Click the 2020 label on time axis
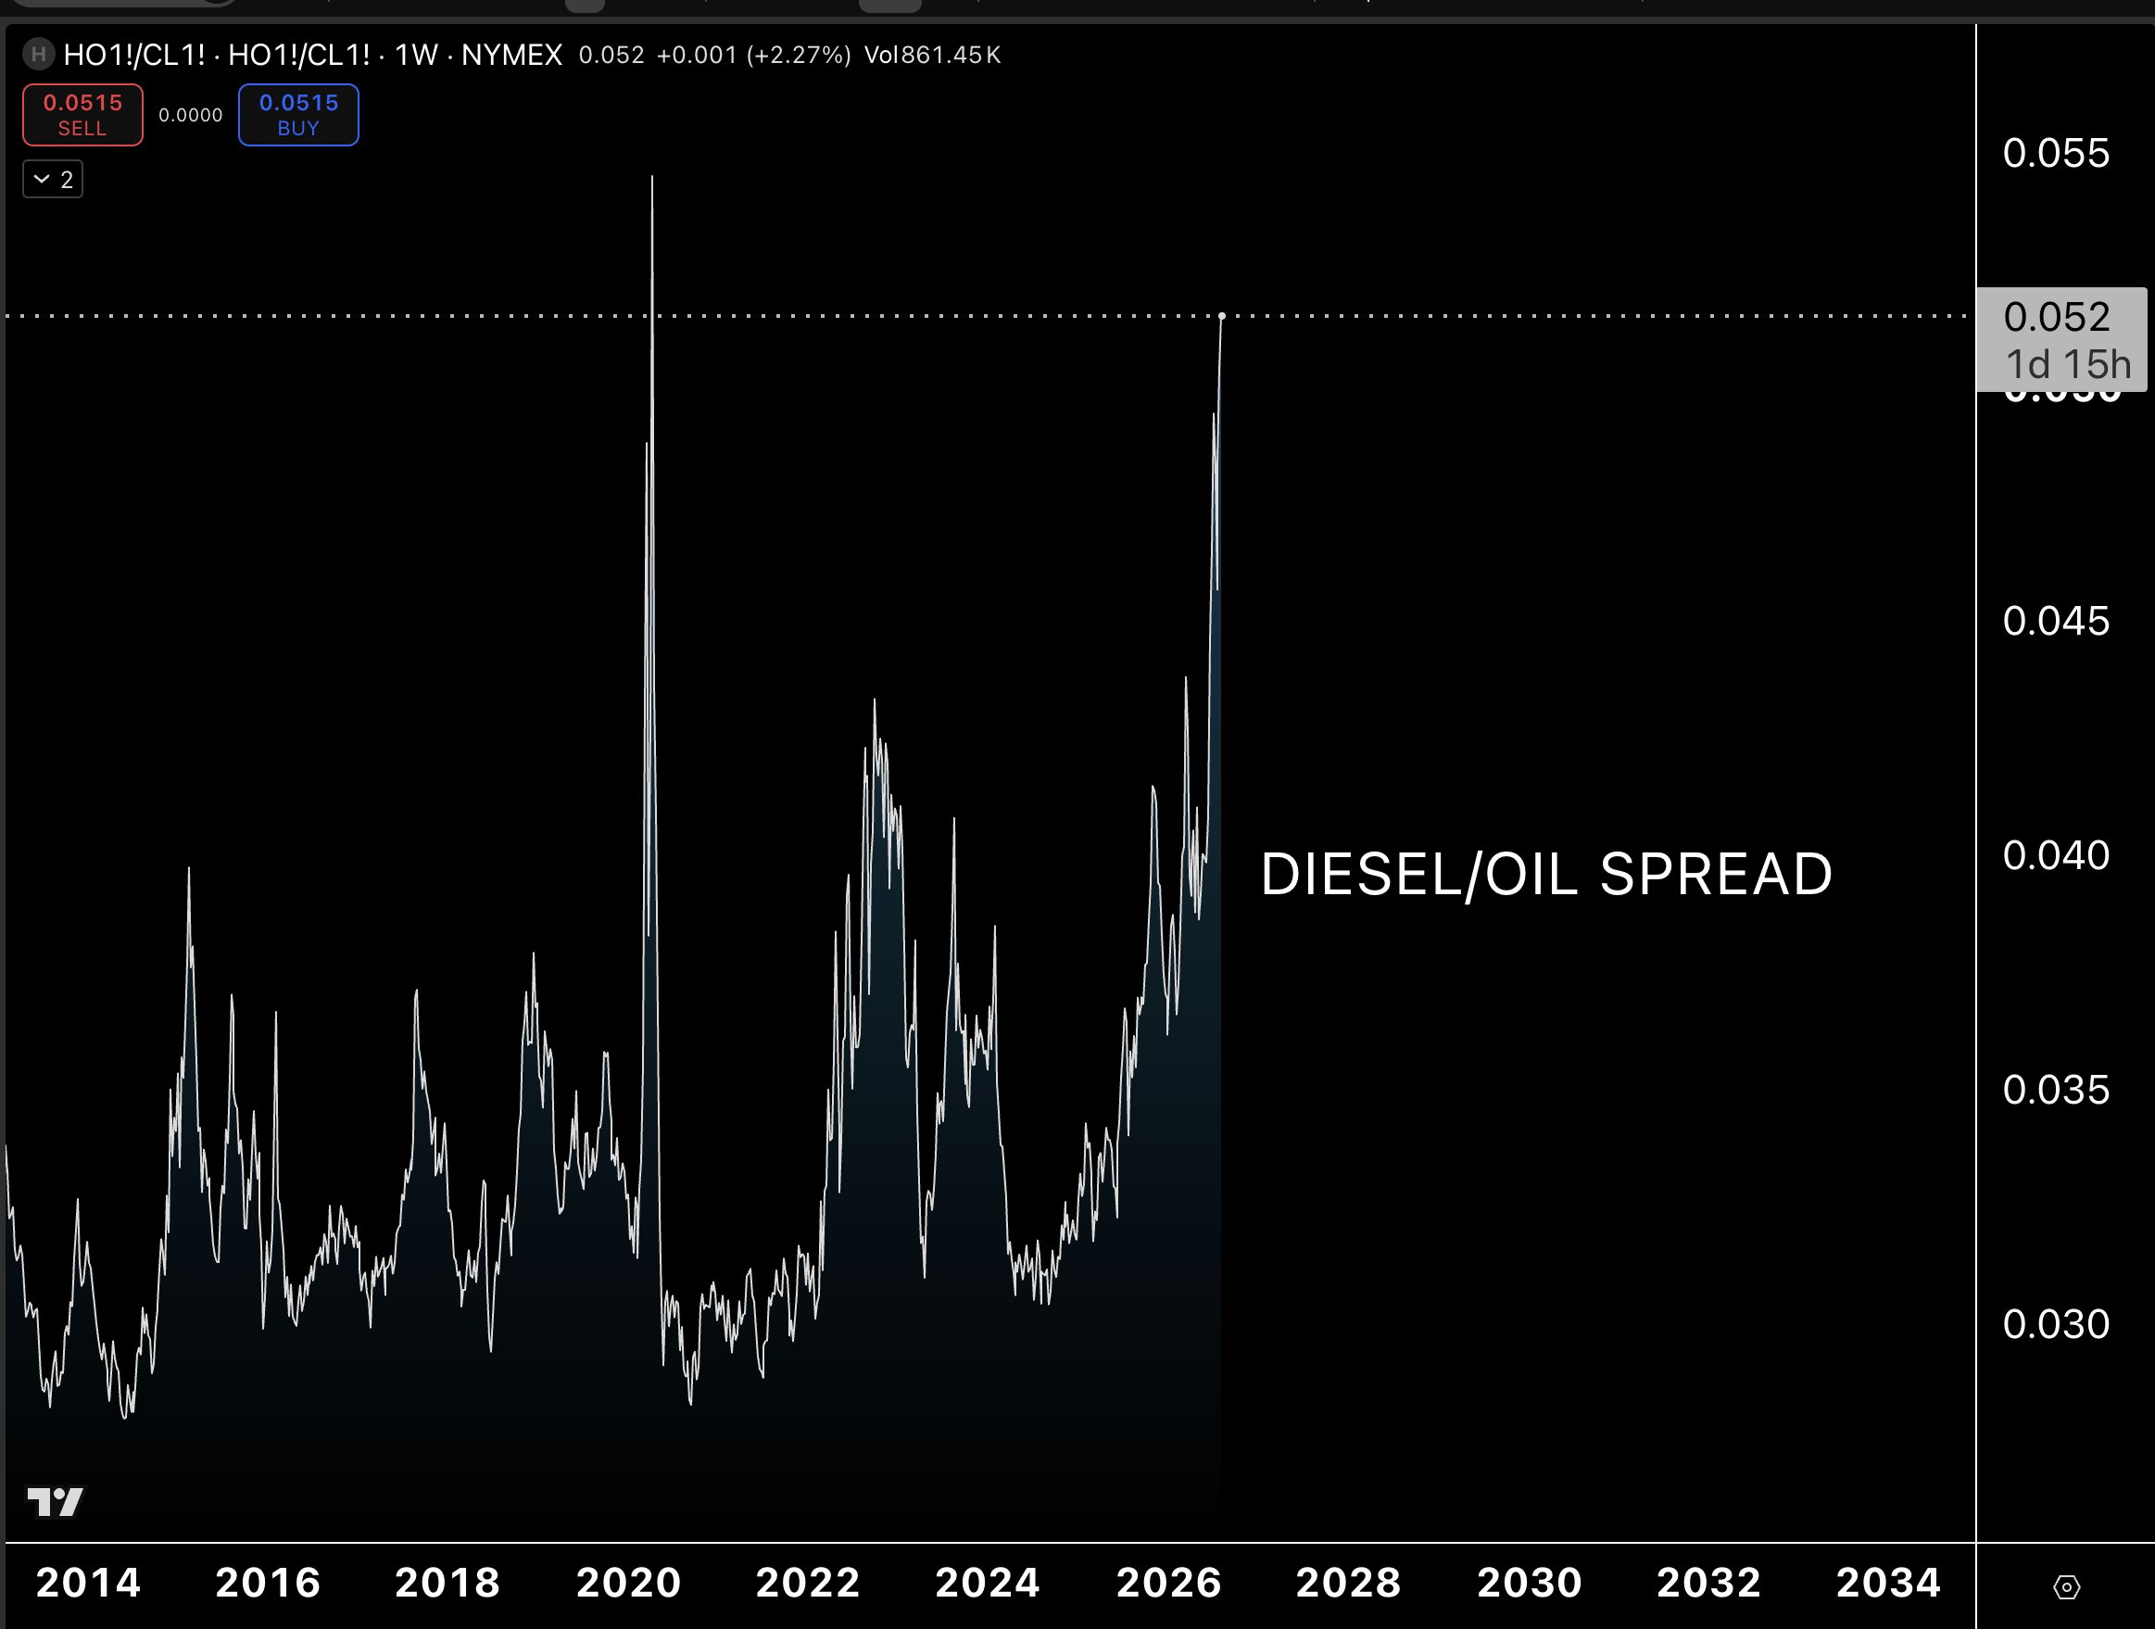The height and width of the screenshot is (1629, 2155). click(628, 1584)
